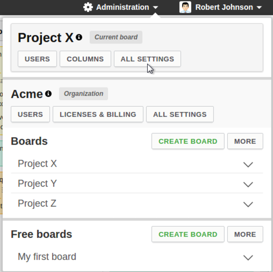
Task: Expand the Project Z board chevron
Action: pyautogui.click(x=248, y=204)
